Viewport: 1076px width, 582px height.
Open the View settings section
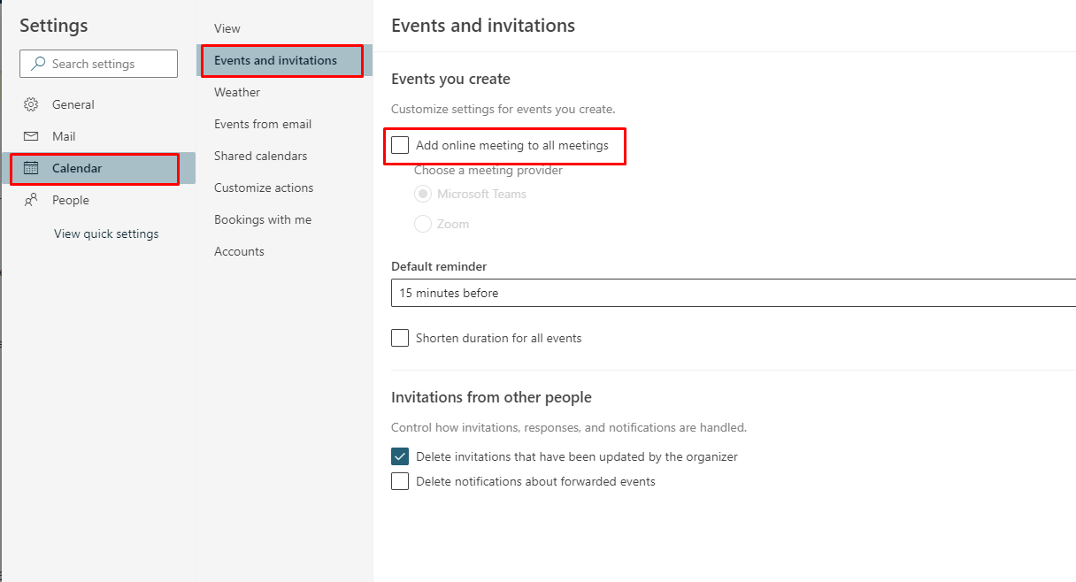click(227, 28)
